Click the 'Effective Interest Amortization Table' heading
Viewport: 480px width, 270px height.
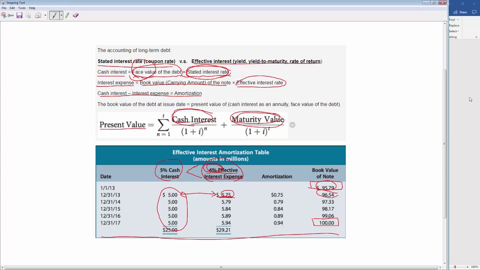click(x=220, y=152)
